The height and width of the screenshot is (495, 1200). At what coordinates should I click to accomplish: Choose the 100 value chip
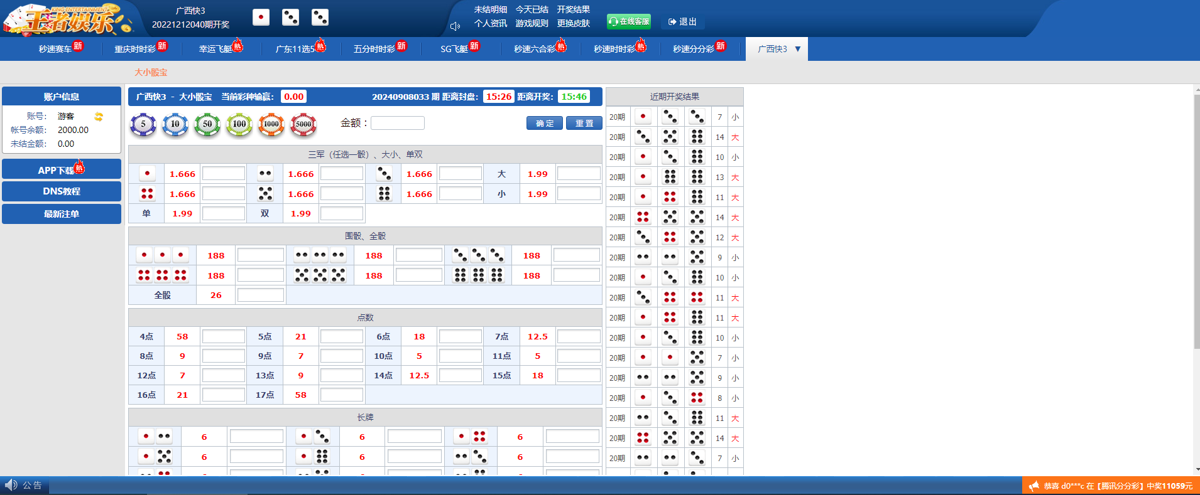[x=239, y=124]
